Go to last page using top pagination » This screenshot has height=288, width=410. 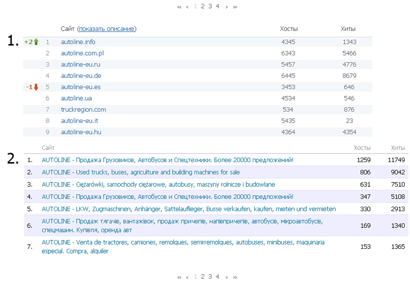click(x=235, y=6)
